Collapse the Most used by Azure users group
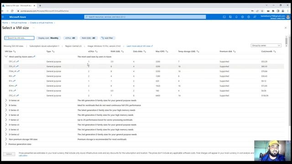Screen dimensions: 292x164 coord(6,56)
